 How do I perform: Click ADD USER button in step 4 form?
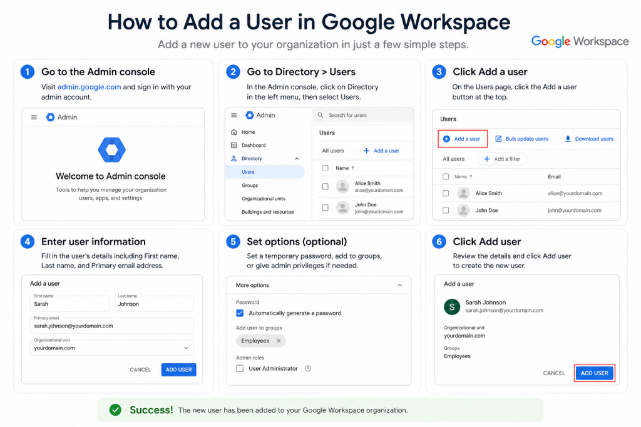coord(178,369)
